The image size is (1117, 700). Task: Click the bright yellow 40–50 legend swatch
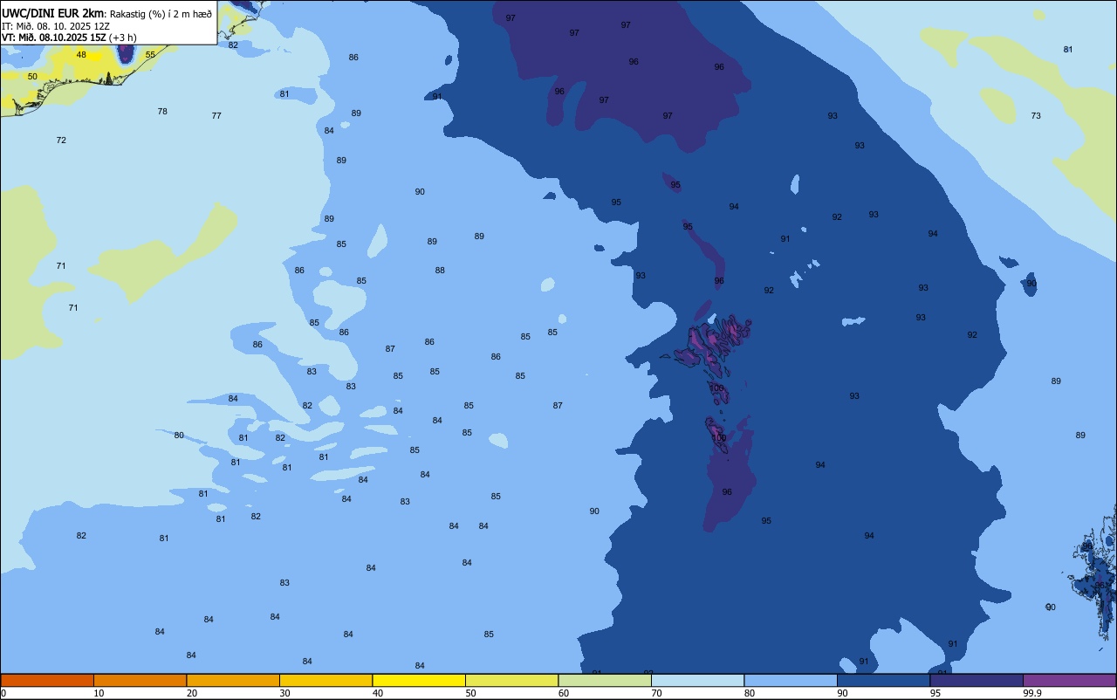point(419,680)
